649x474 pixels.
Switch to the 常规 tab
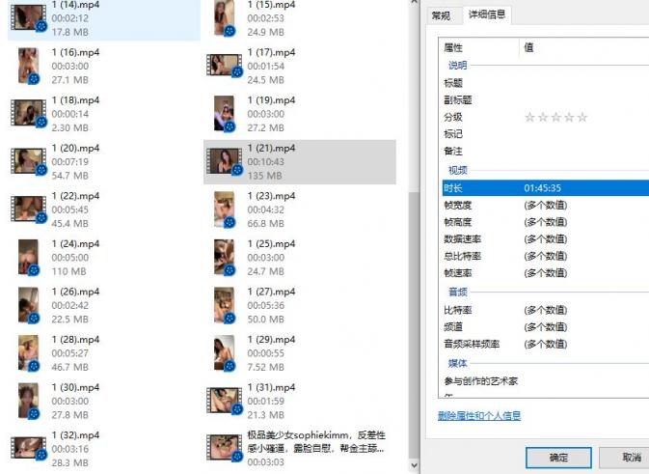441,15
